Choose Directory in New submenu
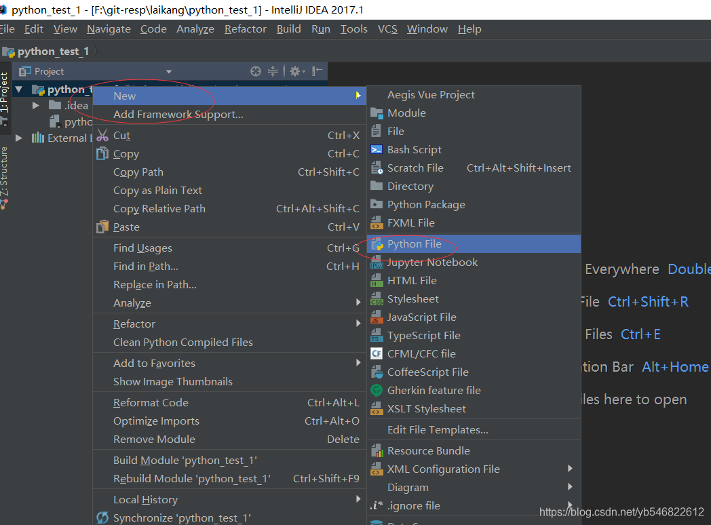711x525 pixels. [x=474, y=187]
